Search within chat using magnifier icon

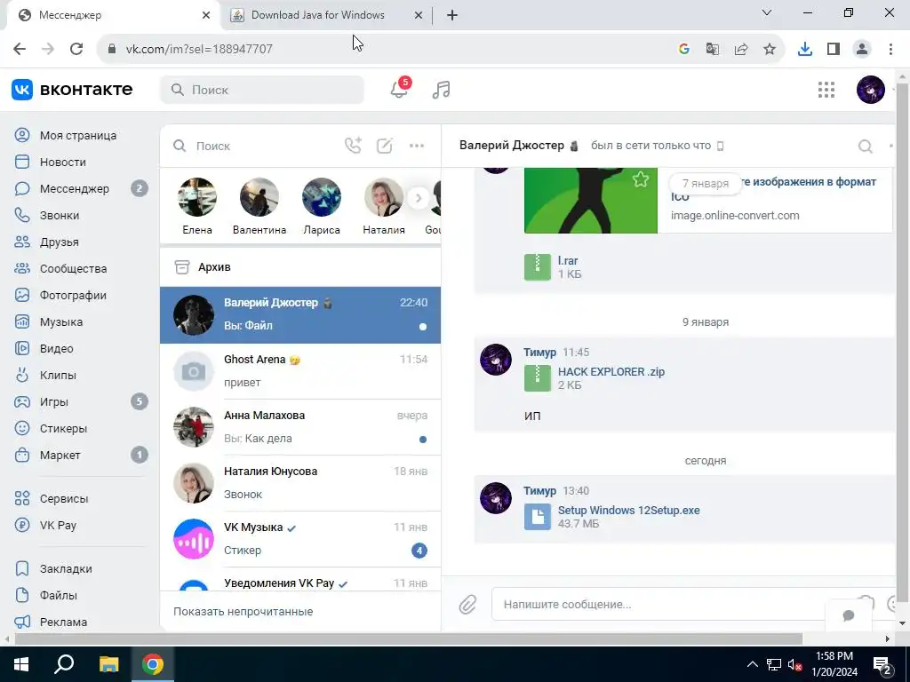click(x=866, y=147)
